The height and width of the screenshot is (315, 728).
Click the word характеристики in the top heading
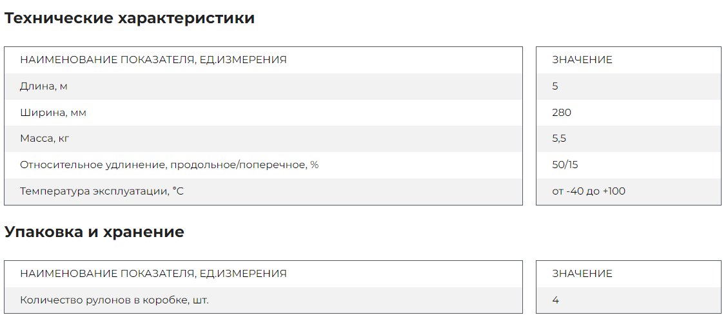[186, 19]
